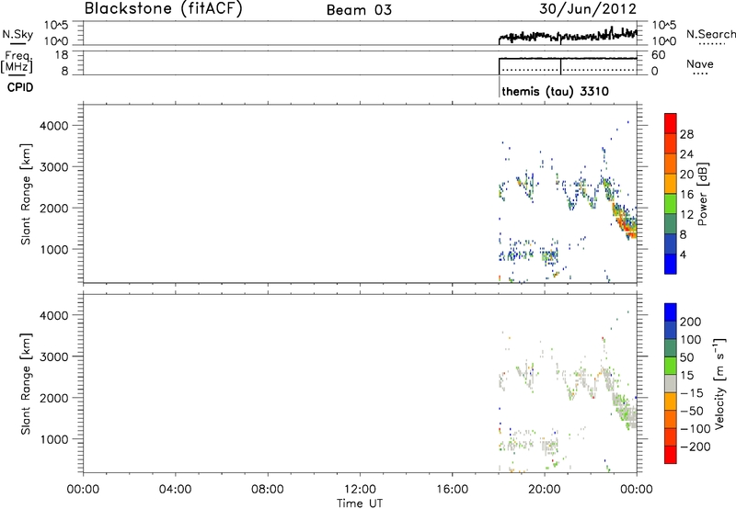Click the date '30/Jun/2012'
Image resolution: width=736 pixels, height=509 pixels.
(x=588, y=9)
